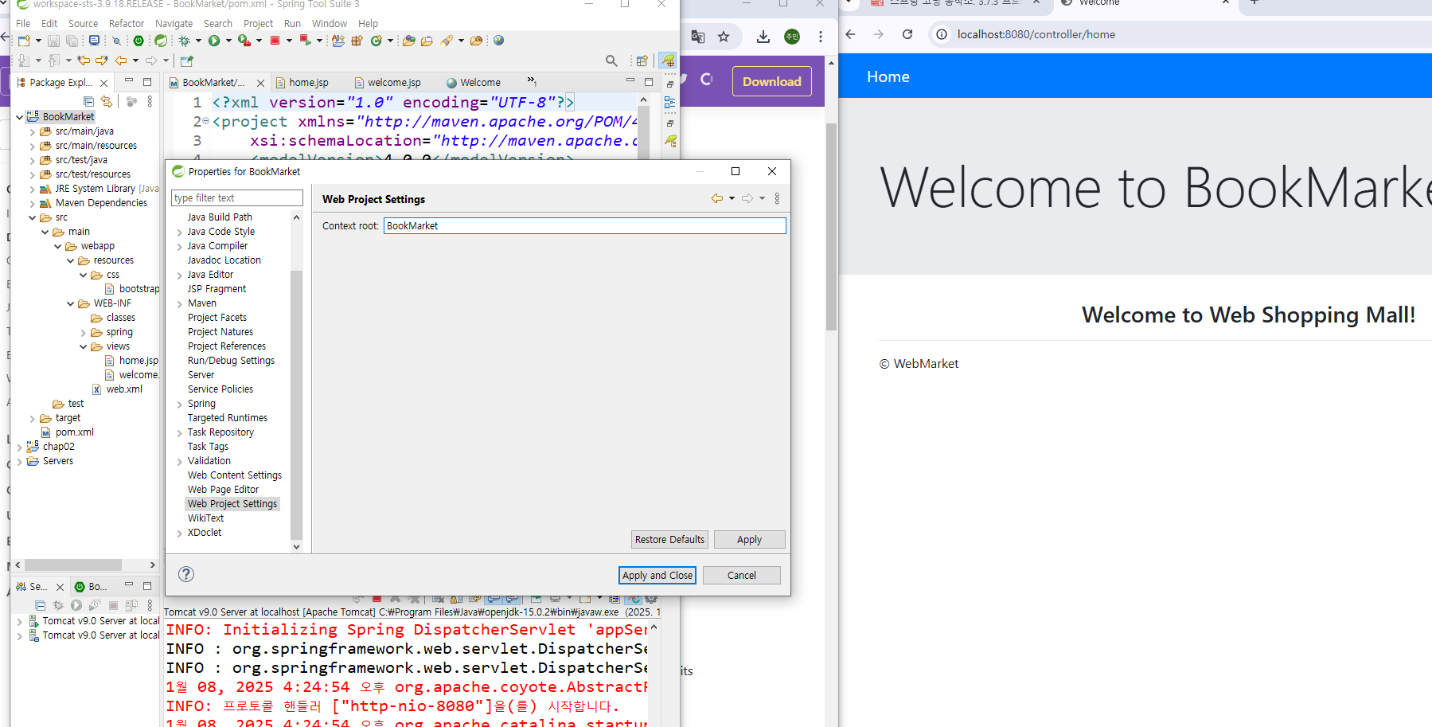The width and height of the screenshot is (1432, 727).
Task: Click the bookmark star icon in Chrome
Action: [724, 37]
